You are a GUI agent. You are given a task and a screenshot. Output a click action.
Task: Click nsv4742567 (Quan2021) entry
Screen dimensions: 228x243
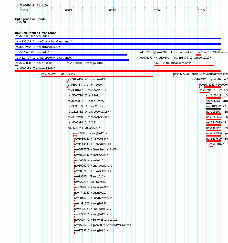click(x=90, y=193)
